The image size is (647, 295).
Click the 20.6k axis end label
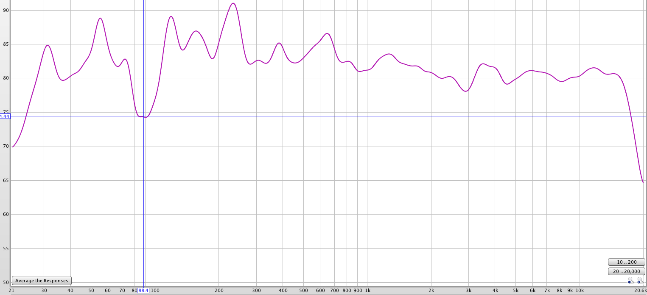641,290
